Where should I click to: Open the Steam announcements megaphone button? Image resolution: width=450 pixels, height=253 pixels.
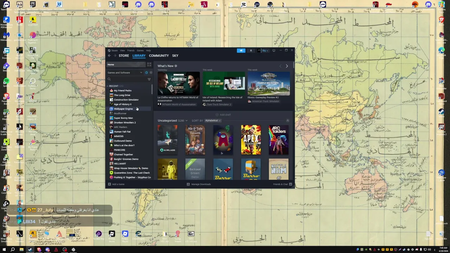click(241, 51)
